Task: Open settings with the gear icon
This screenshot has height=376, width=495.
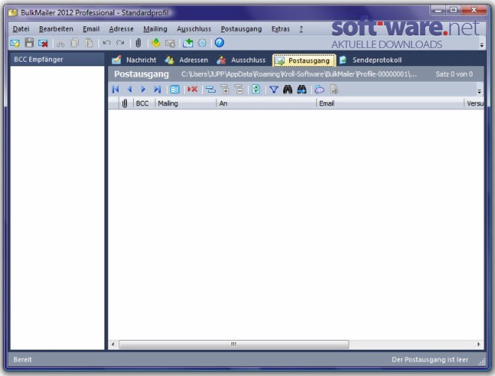Action: pyautogui.click(x=202, y=43)
